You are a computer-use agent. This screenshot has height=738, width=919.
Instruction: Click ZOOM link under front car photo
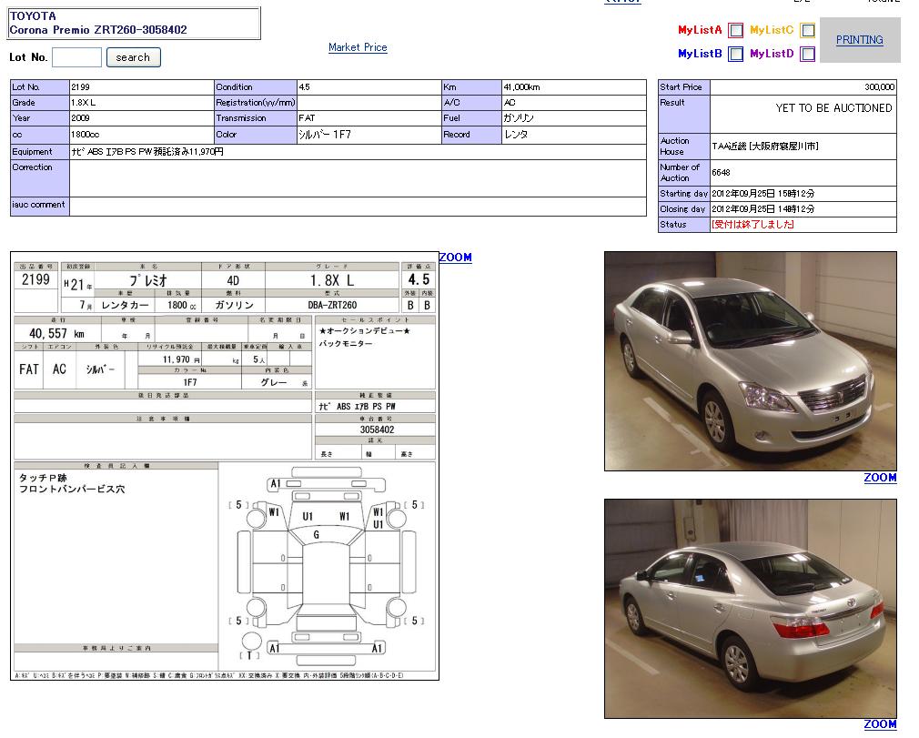[880, 478]
